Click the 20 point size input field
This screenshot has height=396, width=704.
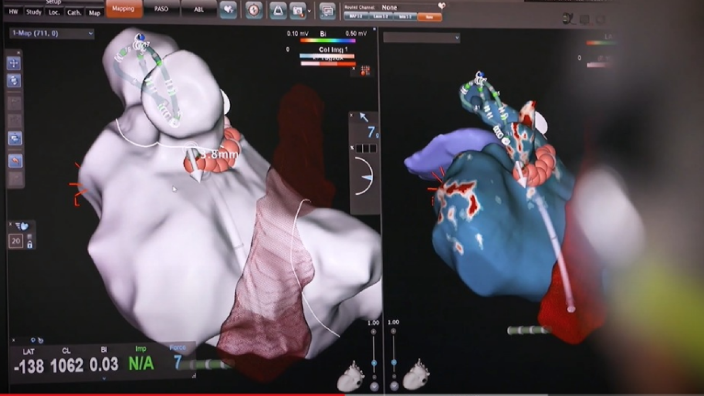tap(16, 241)
